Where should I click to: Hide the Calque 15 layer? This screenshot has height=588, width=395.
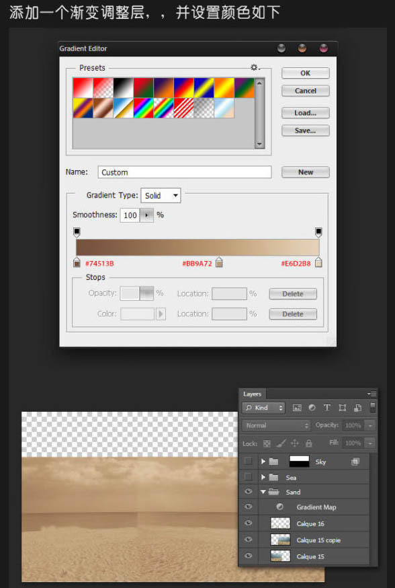(249, 556)
